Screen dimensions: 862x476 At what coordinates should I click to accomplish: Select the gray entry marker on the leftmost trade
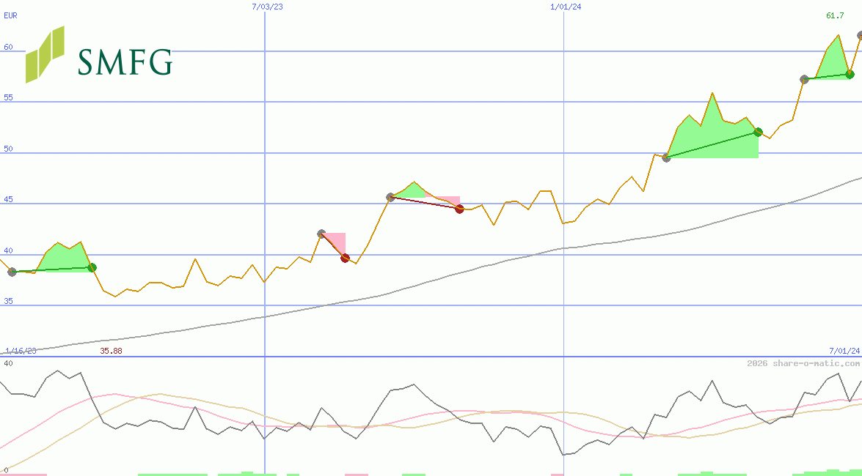pos(12,272)
